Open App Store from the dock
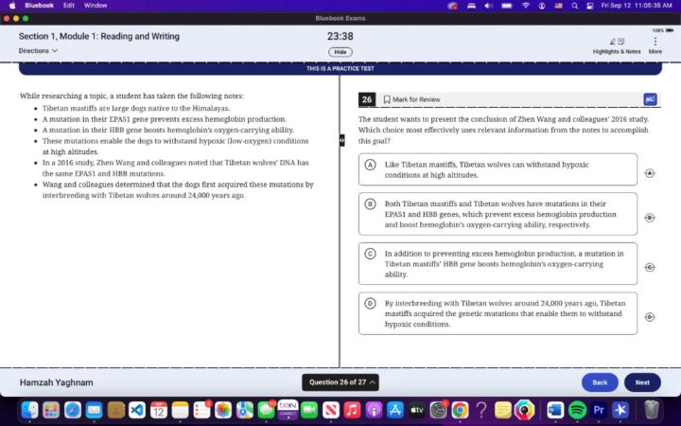 pyautogui.click(x=395, y=410)
